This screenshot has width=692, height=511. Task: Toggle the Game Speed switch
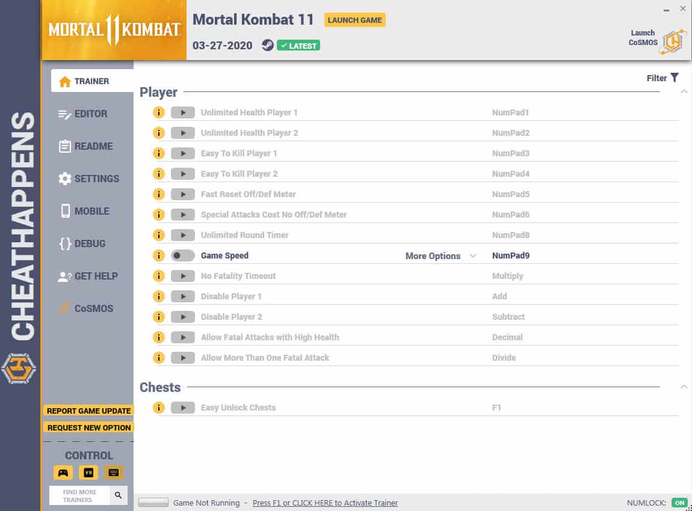click(183, 255)
